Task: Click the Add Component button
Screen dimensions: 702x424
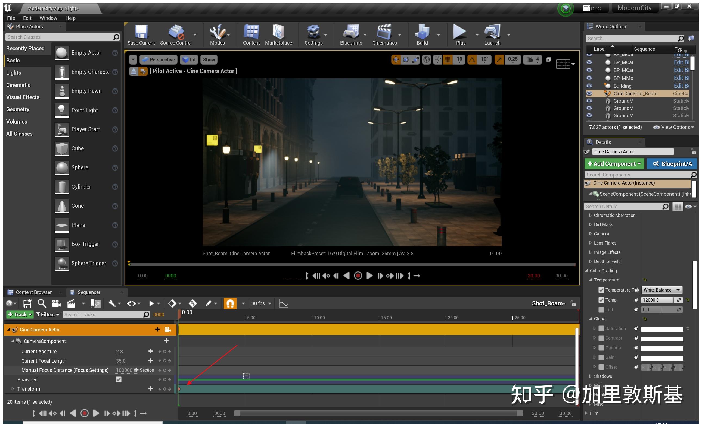Action: click(614, 163)
